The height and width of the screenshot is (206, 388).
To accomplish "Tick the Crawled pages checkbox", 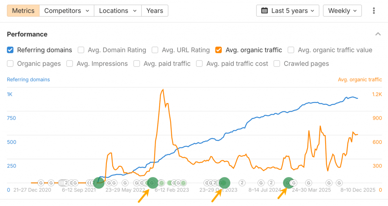I will 277,64.
